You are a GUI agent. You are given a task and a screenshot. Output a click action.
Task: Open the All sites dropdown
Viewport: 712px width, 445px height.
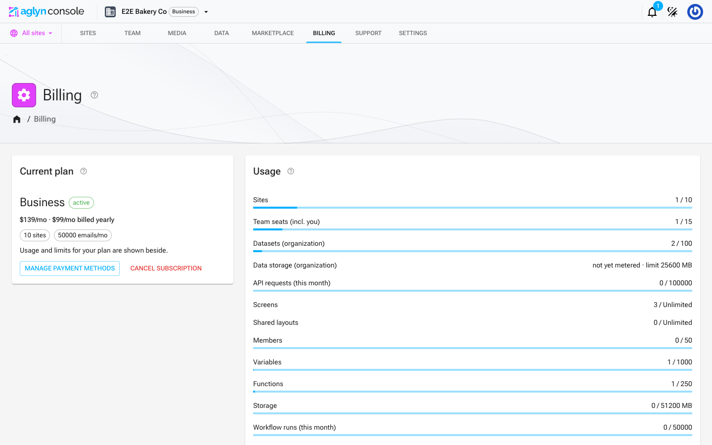click(32, 33)
